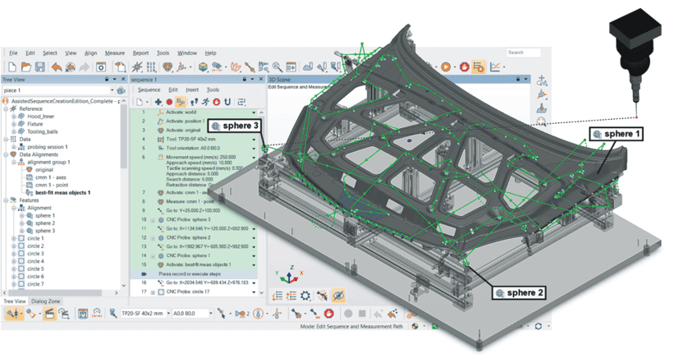Close the sequence 1 pane
Image resolution: width=674 pixels, height=363 pixels.
(261, 80)
